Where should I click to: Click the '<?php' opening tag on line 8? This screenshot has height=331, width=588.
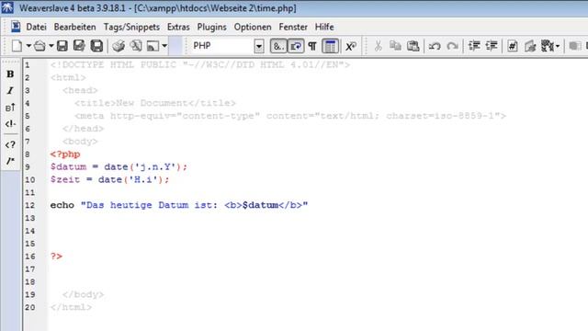click(x=65, y=154)
